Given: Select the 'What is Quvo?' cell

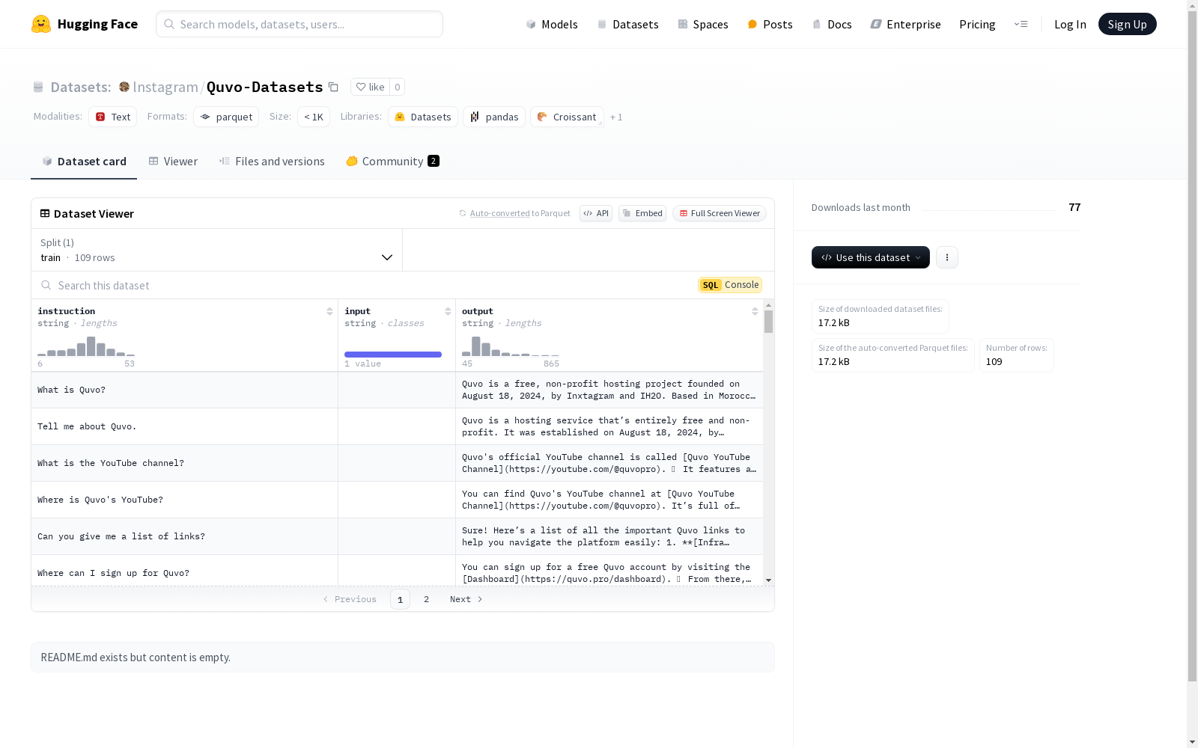Looking at the screenshot, I should click(x=184, y=390).
